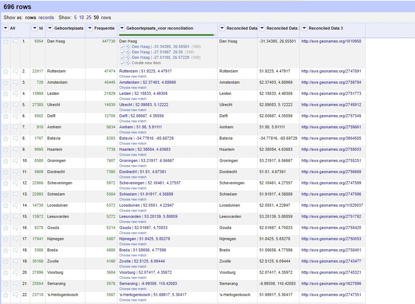415x304 pixels.
Task: Show 10 rows per page
Action: point(81,17)
